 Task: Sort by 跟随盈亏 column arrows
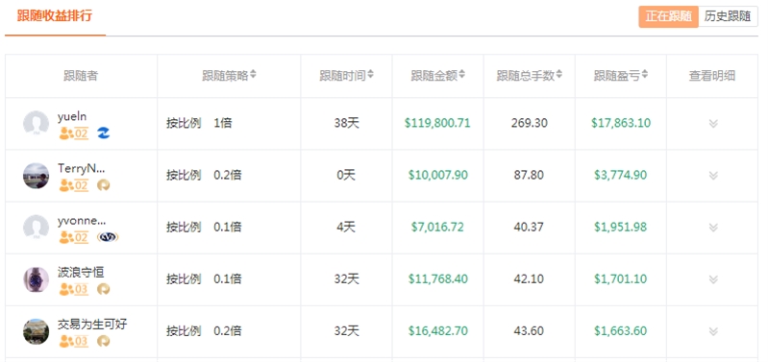pos(645,75)
